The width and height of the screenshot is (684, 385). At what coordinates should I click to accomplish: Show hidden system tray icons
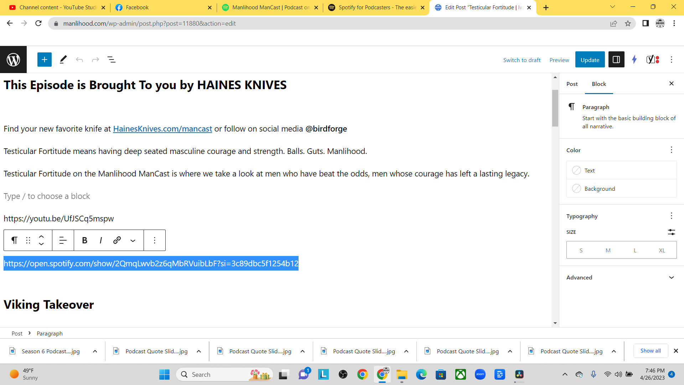[x=565, y=374]
